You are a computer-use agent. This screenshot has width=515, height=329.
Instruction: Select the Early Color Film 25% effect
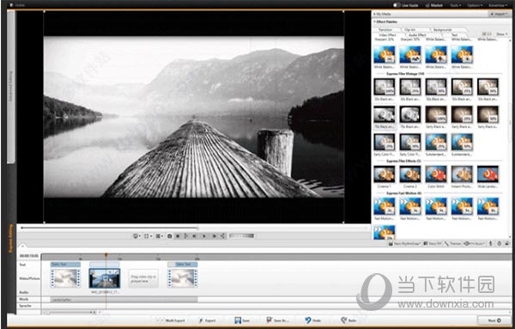point(385,145)
